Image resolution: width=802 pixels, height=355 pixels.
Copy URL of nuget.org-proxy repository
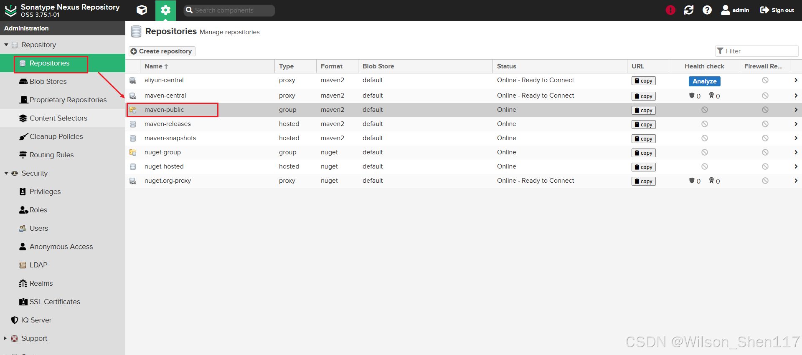643,181
